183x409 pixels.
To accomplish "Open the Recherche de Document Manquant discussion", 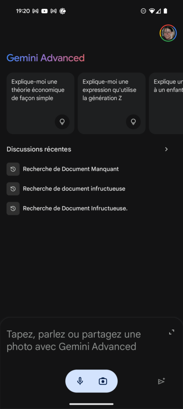I will [x=71, y=169].
